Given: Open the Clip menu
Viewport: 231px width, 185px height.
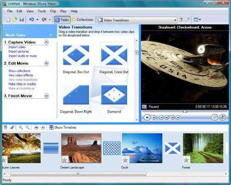Looking at the screenshot, I should click(53, 11).
